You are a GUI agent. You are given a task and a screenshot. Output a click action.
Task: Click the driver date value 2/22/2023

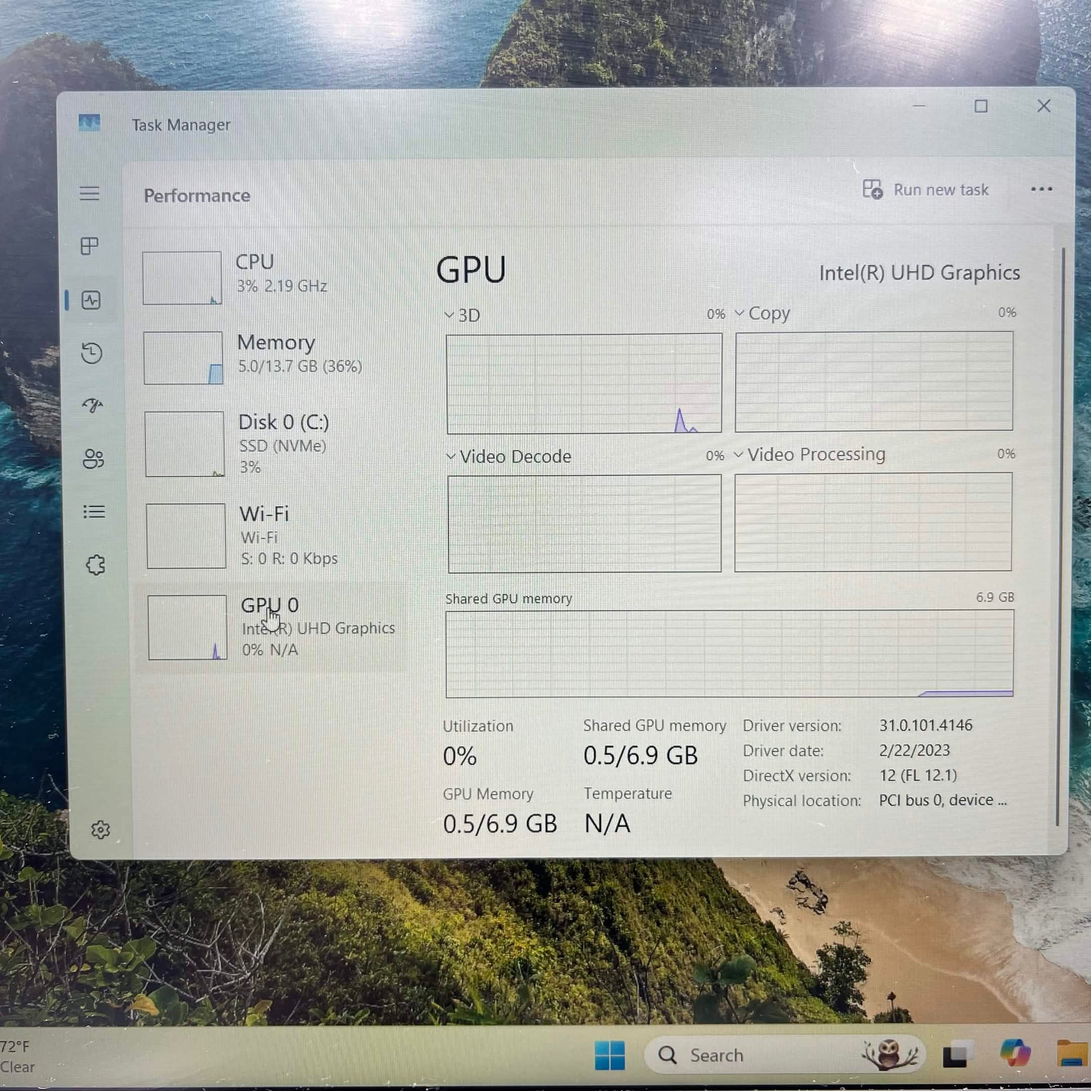[914, 750]
